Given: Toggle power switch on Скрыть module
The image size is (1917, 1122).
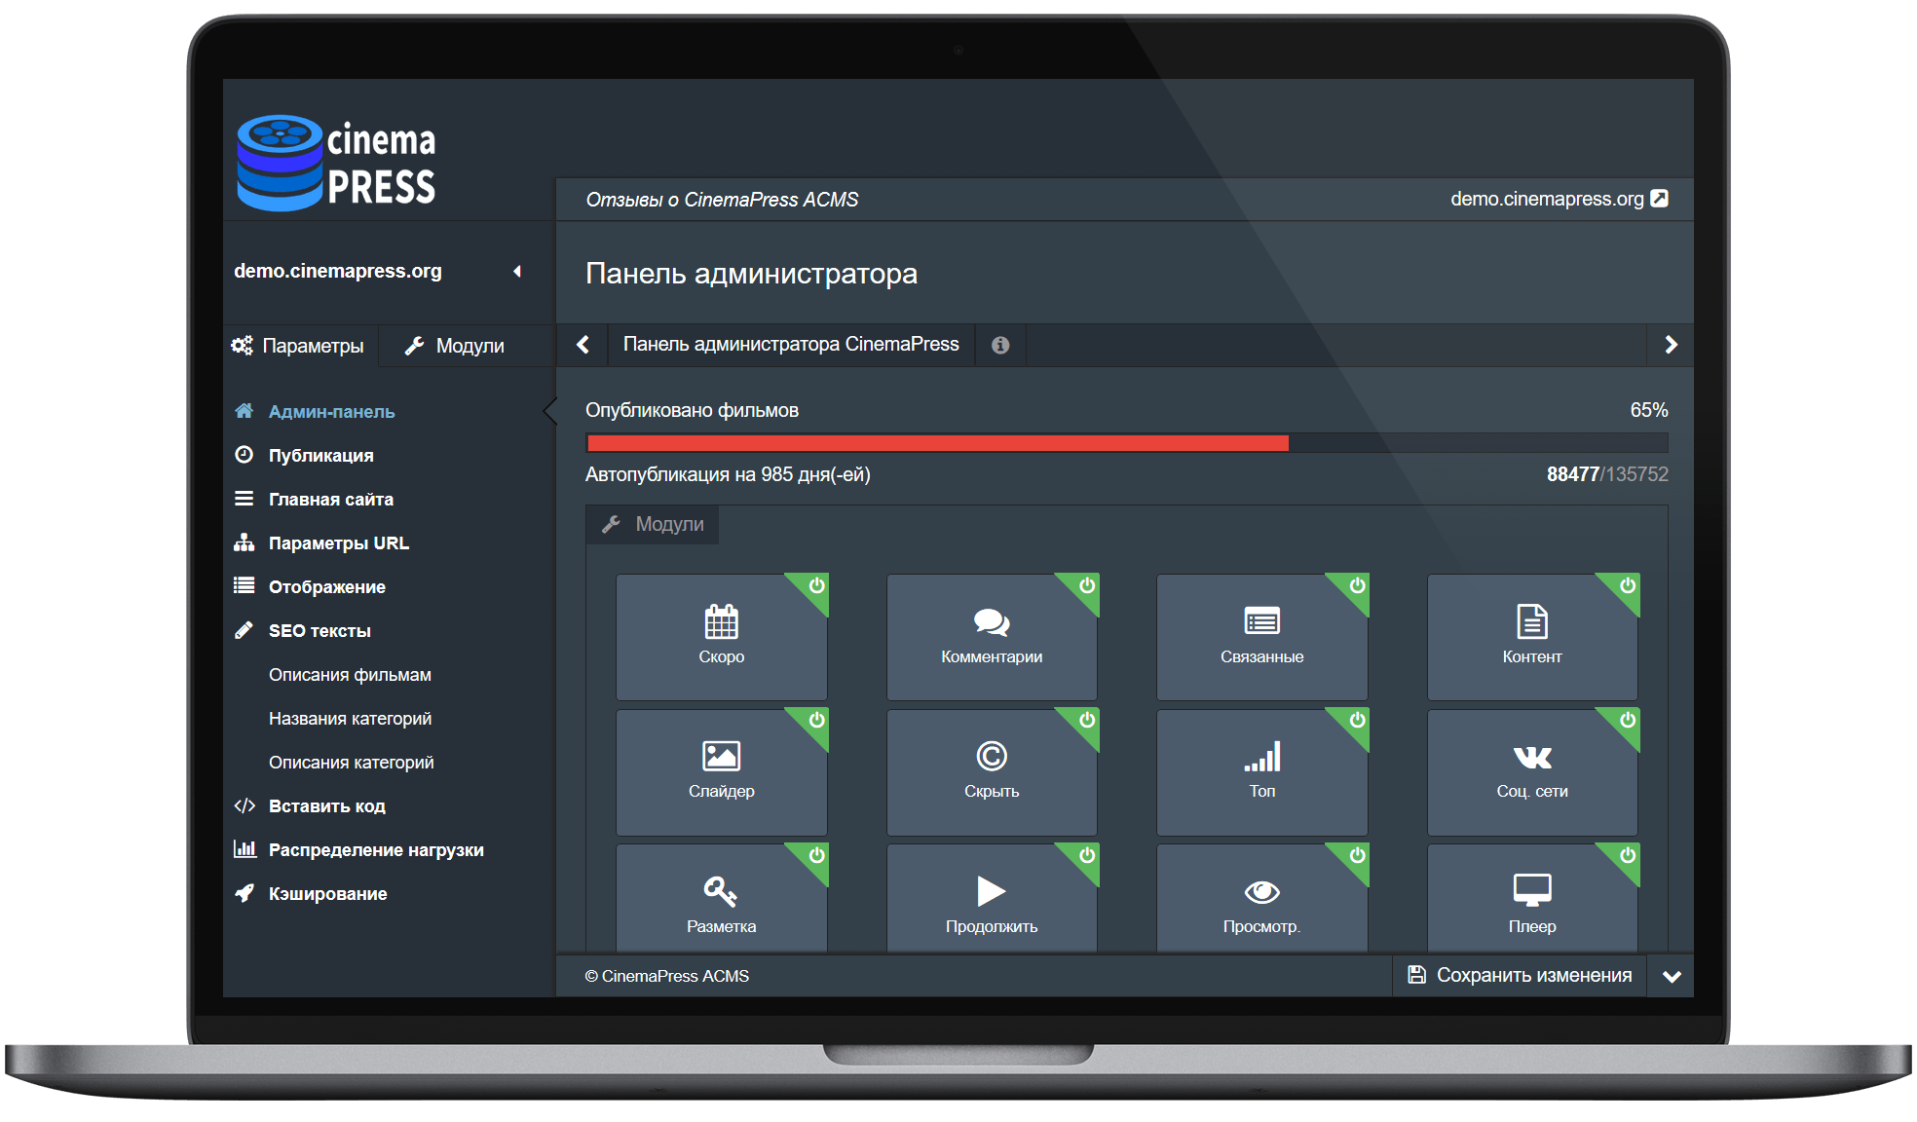Looking at the screenshot, I should (x=1087, y=720).
